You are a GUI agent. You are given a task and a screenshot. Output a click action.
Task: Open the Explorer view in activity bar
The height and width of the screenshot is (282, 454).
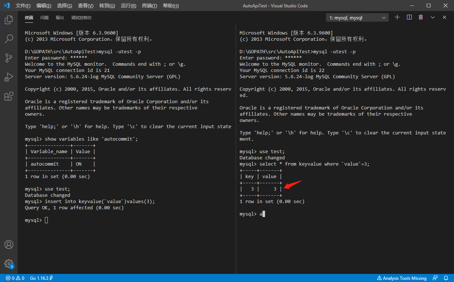tap(9, 20)
